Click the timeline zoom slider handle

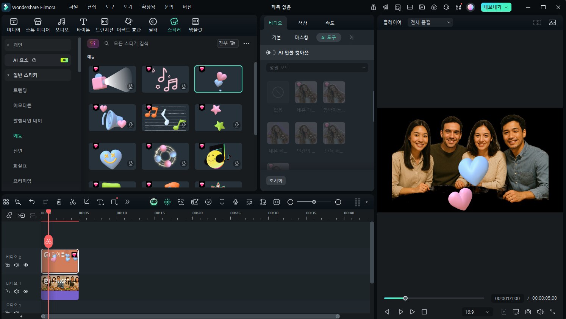(314, 202)
